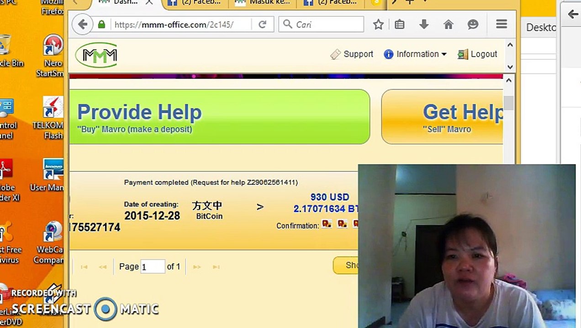Click the 2.17071634 BTC amount
Viewport: 581px width, 328px height.
coord(326,209)
